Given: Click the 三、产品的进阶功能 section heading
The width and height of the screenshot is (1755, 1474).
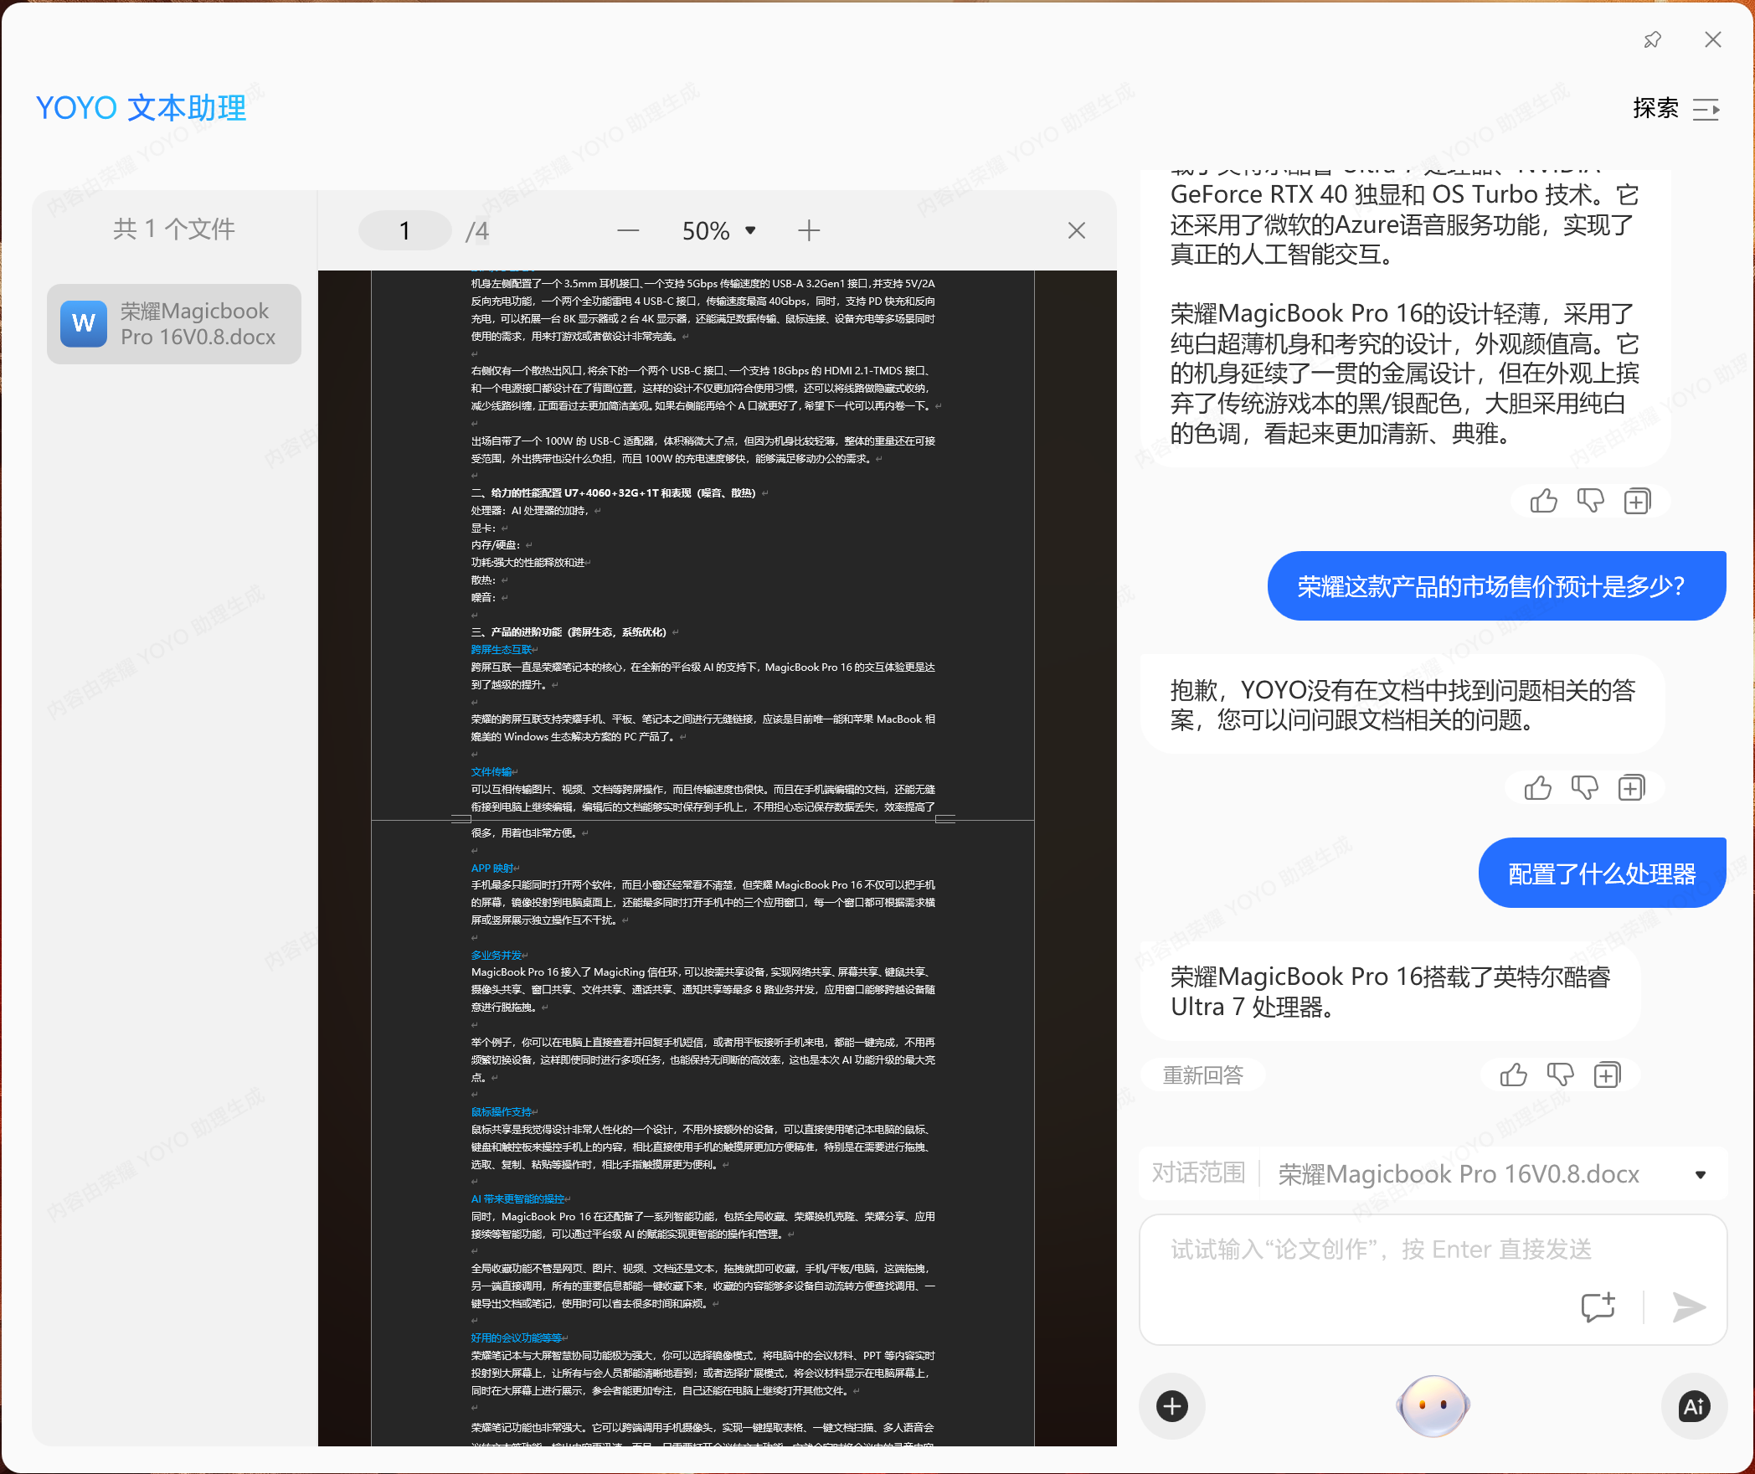Looking at the screenshot, I should [569, 632].
